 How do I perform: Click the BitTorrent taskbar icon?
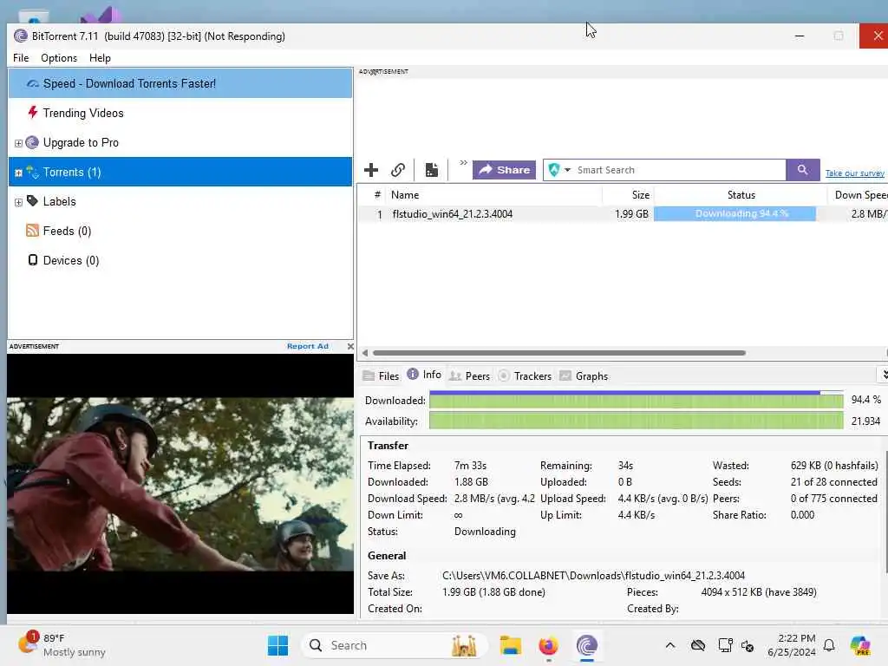tap(587, 645)
